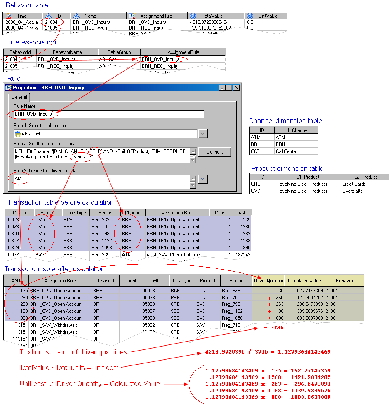390x405 pixels.
Task: Click the ID column header icon
Action: pyautogui.click(x=48, y=16)
